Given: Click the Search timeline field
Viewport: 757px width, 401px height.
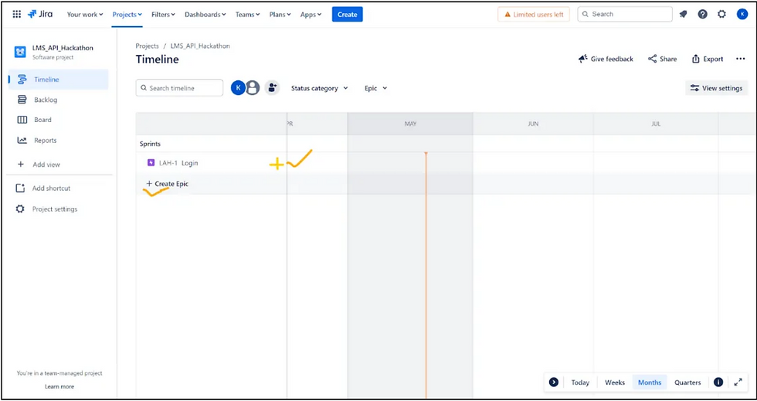Looking at the screenshot, I should pyautogui.click(x=179, y=88).
